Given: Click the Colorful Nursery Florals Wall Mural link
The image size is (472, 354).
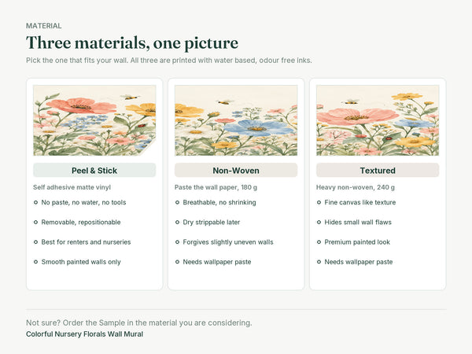Looking at the screenshot, I should (85, 334).
